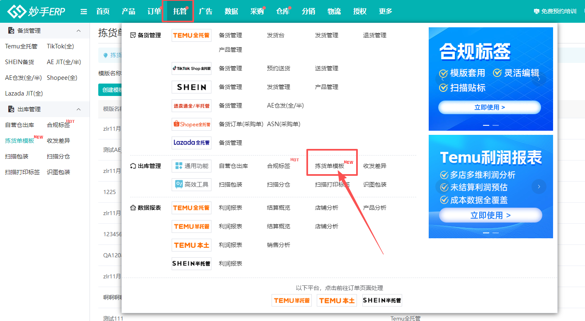Collapse the 出库管理 sidebar section

click(79, 109)
